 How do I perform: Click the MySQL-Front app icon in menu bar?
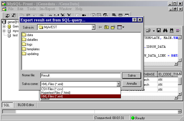[4, 9]
